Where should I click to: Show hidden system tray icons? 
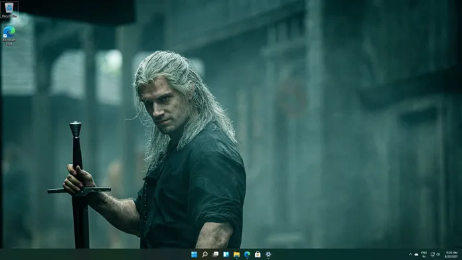coord(410,255)
